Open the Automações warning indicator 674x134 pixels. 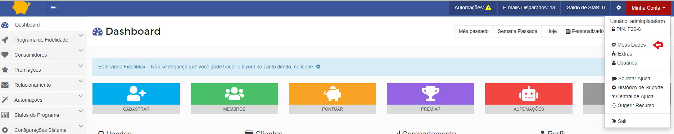pyautogui.click(x=472, y=8)
